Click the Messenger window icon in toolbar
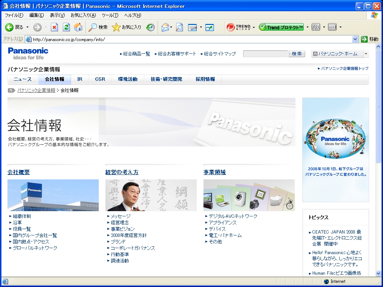The height and width of the screenshot is (287, 383). 209,27
